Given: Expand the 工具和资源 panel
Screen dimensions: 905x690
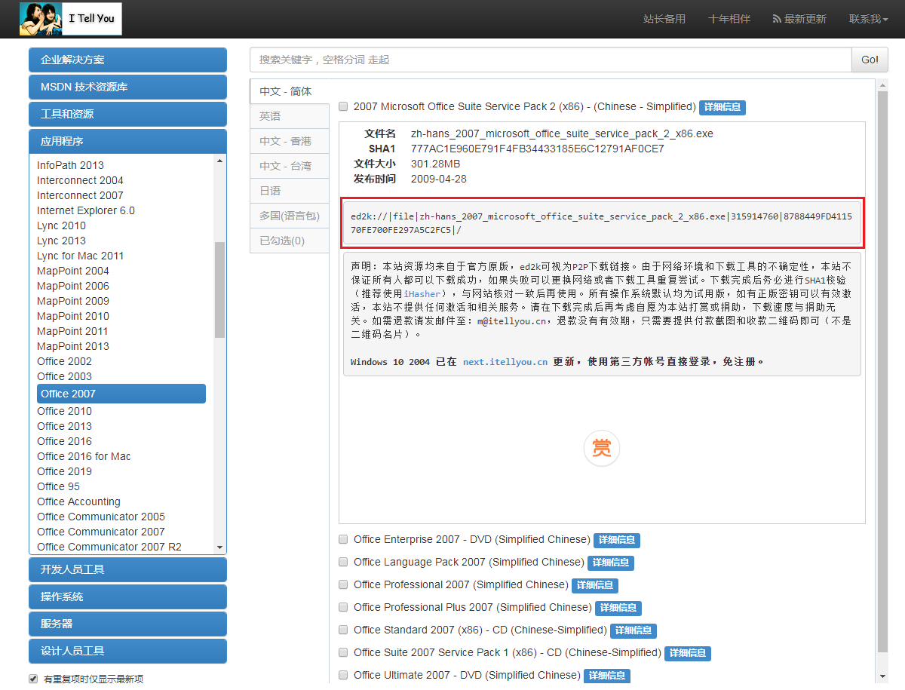Looking at the screenshot, I should (x=127, y=114).
